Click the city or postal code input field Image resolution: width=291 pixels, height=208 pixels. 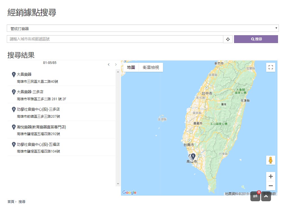pyautogui.click(x=115, y=39)
